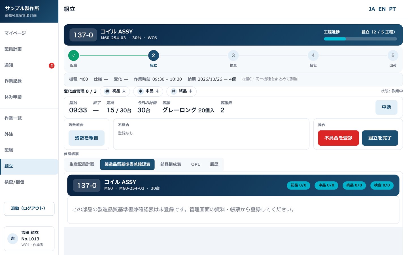Open 通知 in the sidebar
Image resolution: width=408 pixels, height=255 pixels.
click(x=29, y=65)
